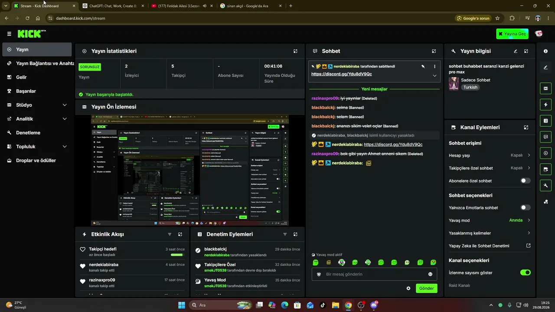Open the hamburger menu beside the Kick logo
555x312 pixels.
tap(9, 34)
